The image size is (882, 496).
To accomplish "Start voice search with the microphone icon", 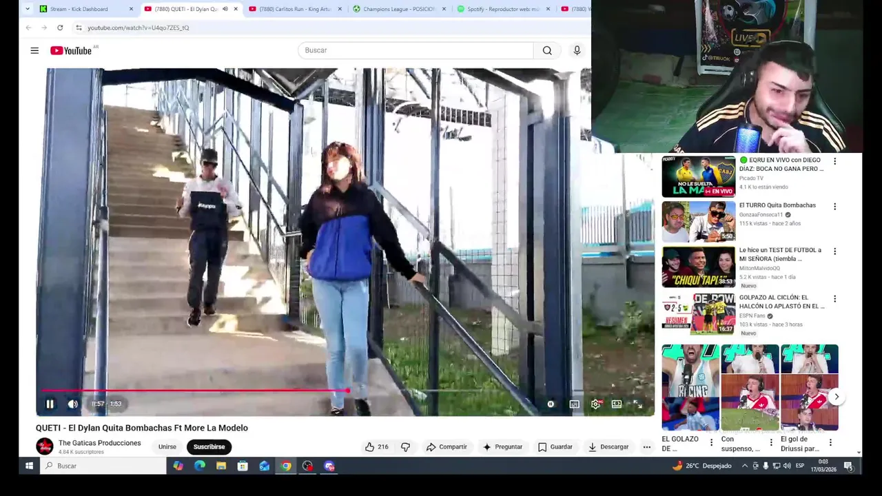I will (577, 50).
